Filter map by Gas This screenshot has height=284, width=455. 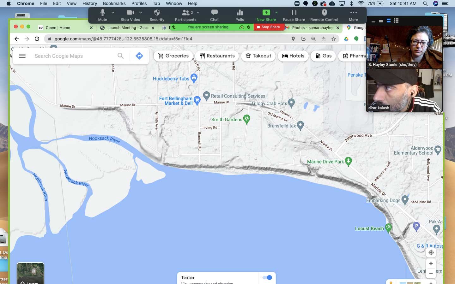coord(323,56)
